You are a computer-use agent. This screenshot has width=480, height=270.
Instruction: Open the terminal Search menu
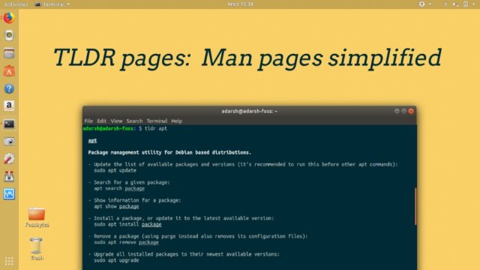point(134,121)
